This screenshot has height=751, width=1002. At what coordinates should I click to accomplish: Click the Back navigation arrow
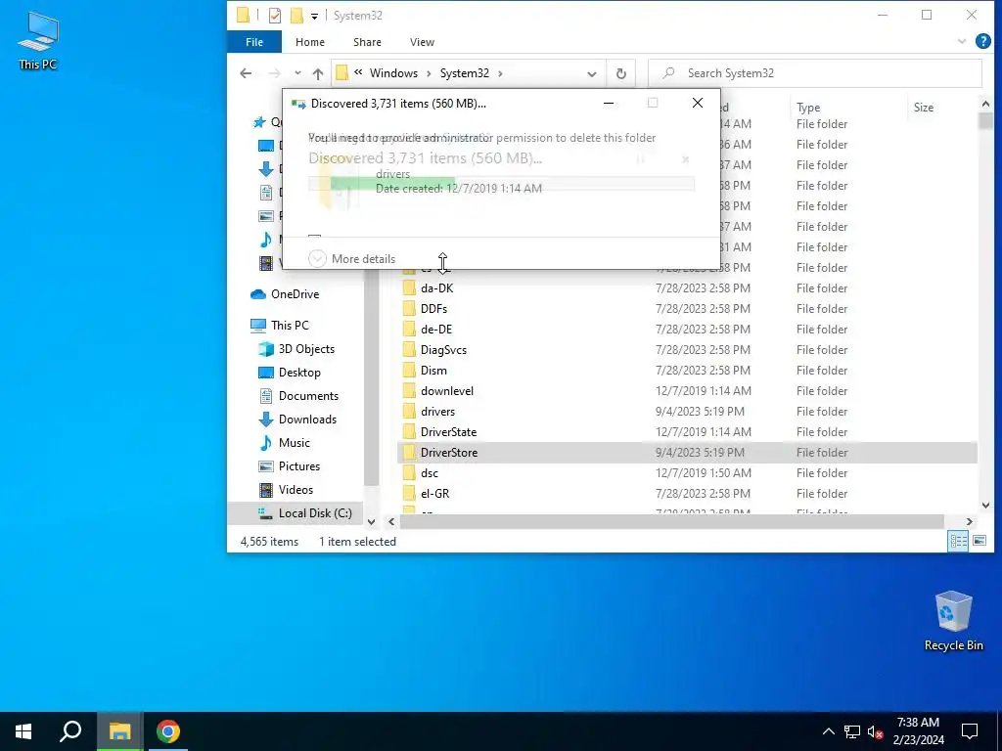pyautogui.click(x=246, y=73)
